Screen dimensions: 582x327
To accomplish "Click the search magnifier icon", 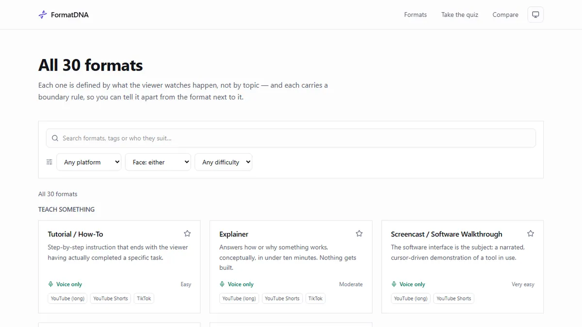I will (x=55, y=138).
